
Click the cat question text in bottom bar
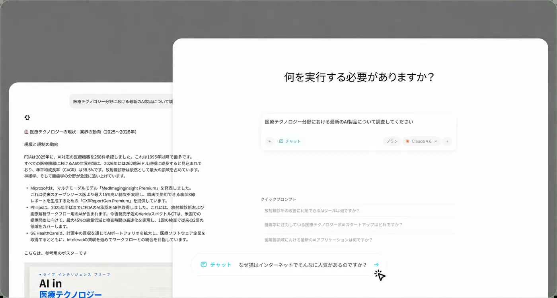pyautogui.click(x=303, y=265)
